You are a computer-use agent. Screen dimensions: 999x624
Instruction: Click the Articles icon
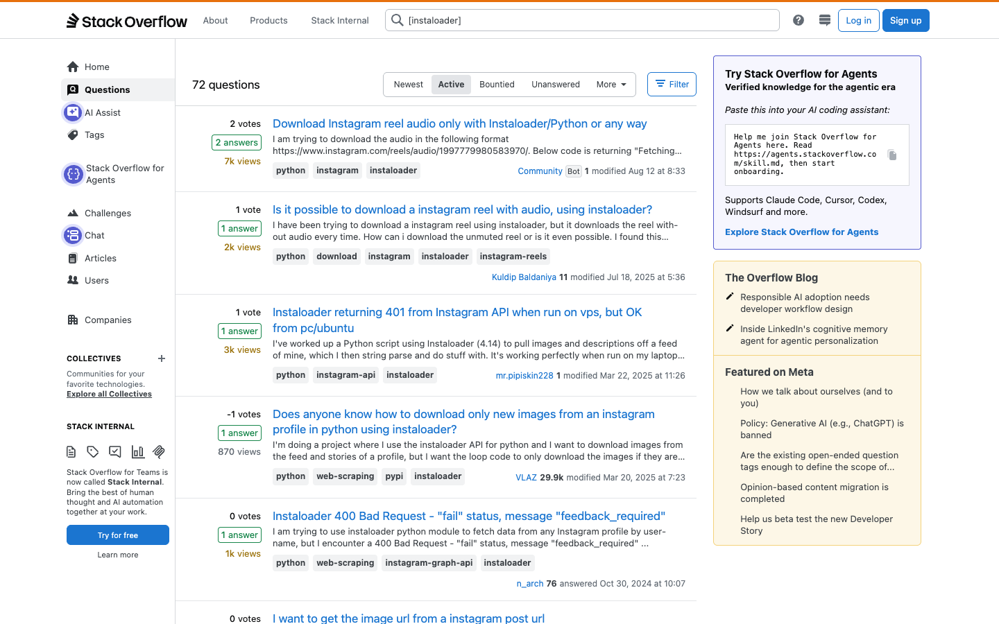point(73,258)
